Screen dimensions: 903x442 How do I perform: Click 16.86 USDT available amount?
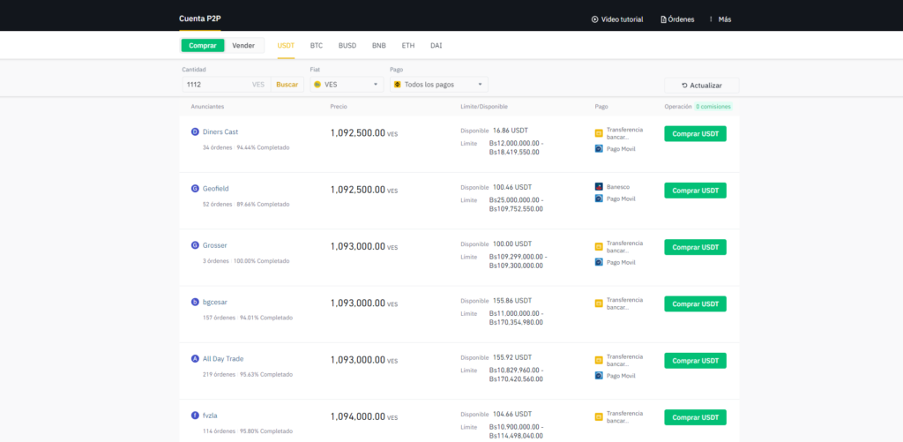(512, 131)
